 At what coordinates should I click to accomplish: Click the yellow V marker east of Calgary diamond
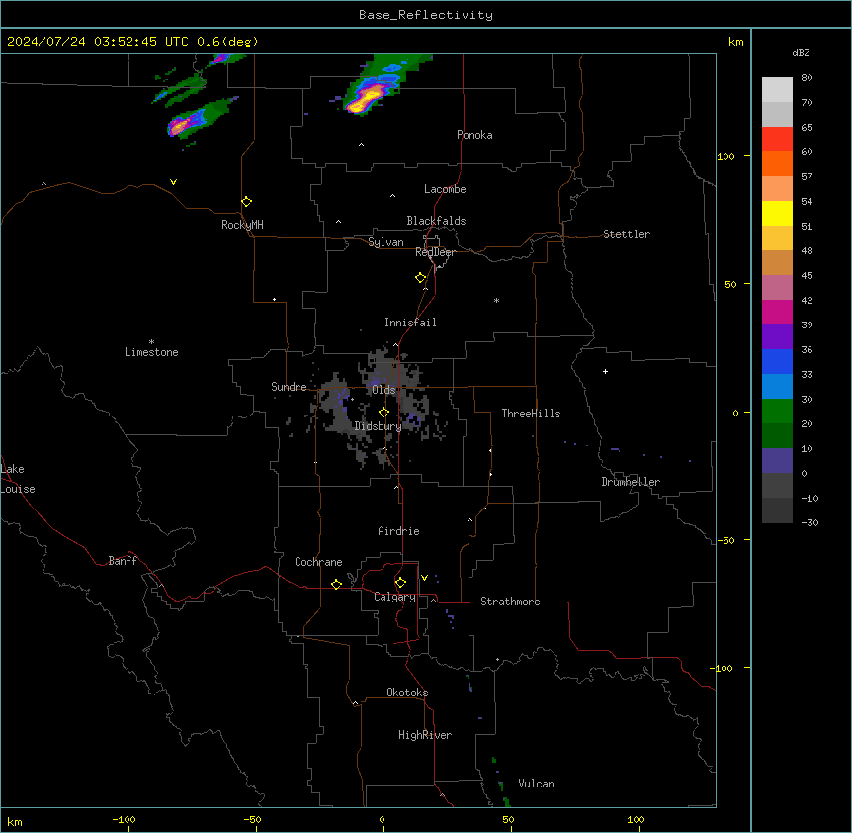click(424, 578)
